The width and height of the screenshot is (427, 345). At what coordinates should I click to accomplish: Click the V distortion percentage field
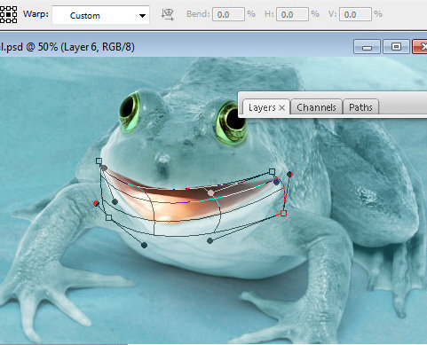pos(355,14)
